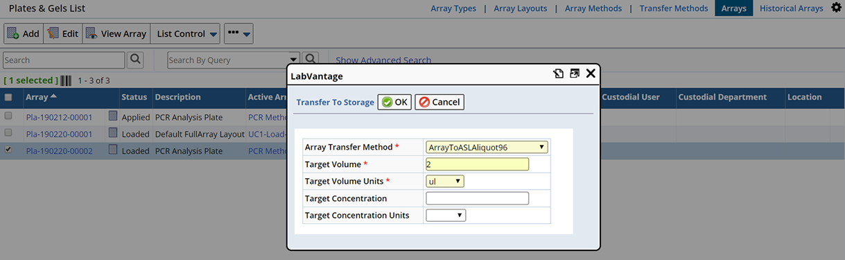The image size is (845, 260).
Task: Open the Array Transfer Method dropdown
Action: (x=487, y=147)
